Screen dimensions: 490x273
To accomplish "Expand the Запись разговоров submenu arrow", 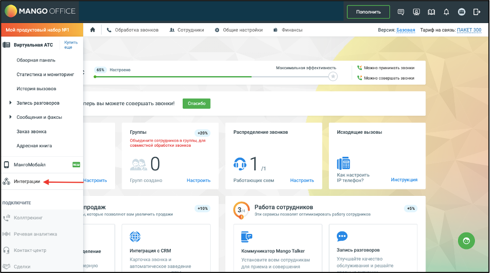I will point(11,103).
